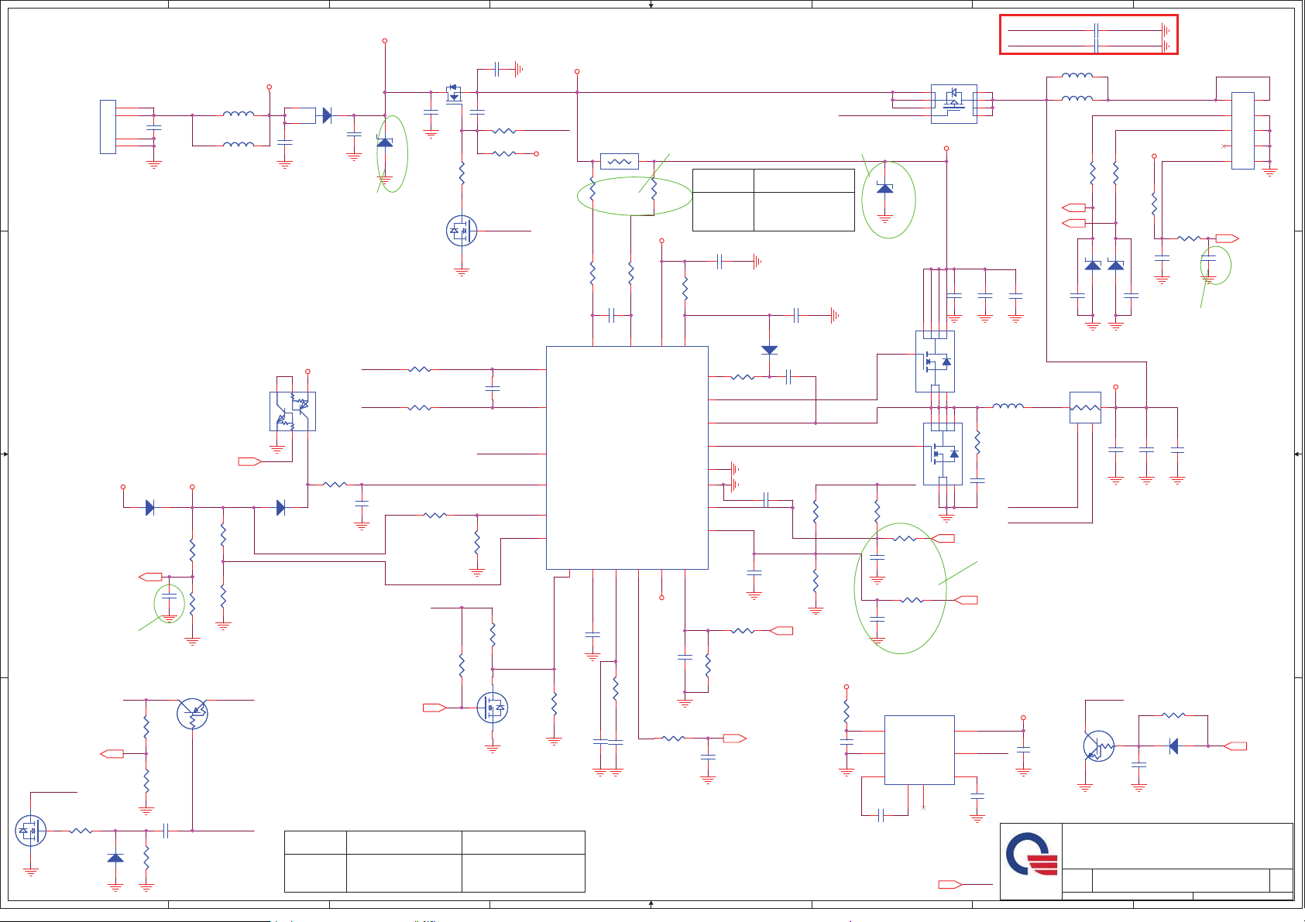Click the transistor symbol at bottom right
This screenshot has width=1305, height=922.
tap(1098, 746)
